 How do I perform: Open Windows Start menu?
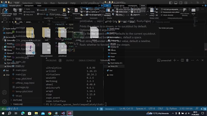[3, 113]
